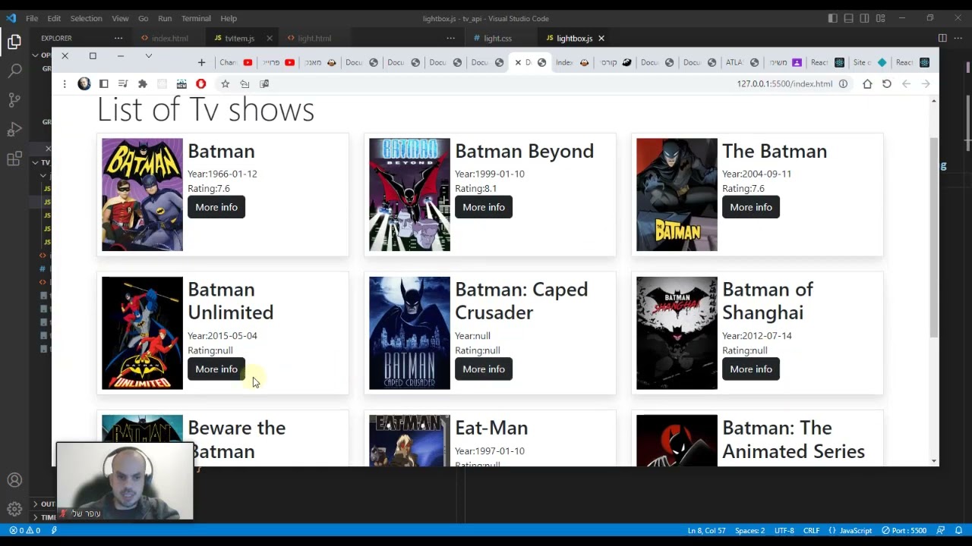Click the 127.0.0.1:5500/index.html address bar
This screenshot has width=972, height=546.
[x=784, y=84]
